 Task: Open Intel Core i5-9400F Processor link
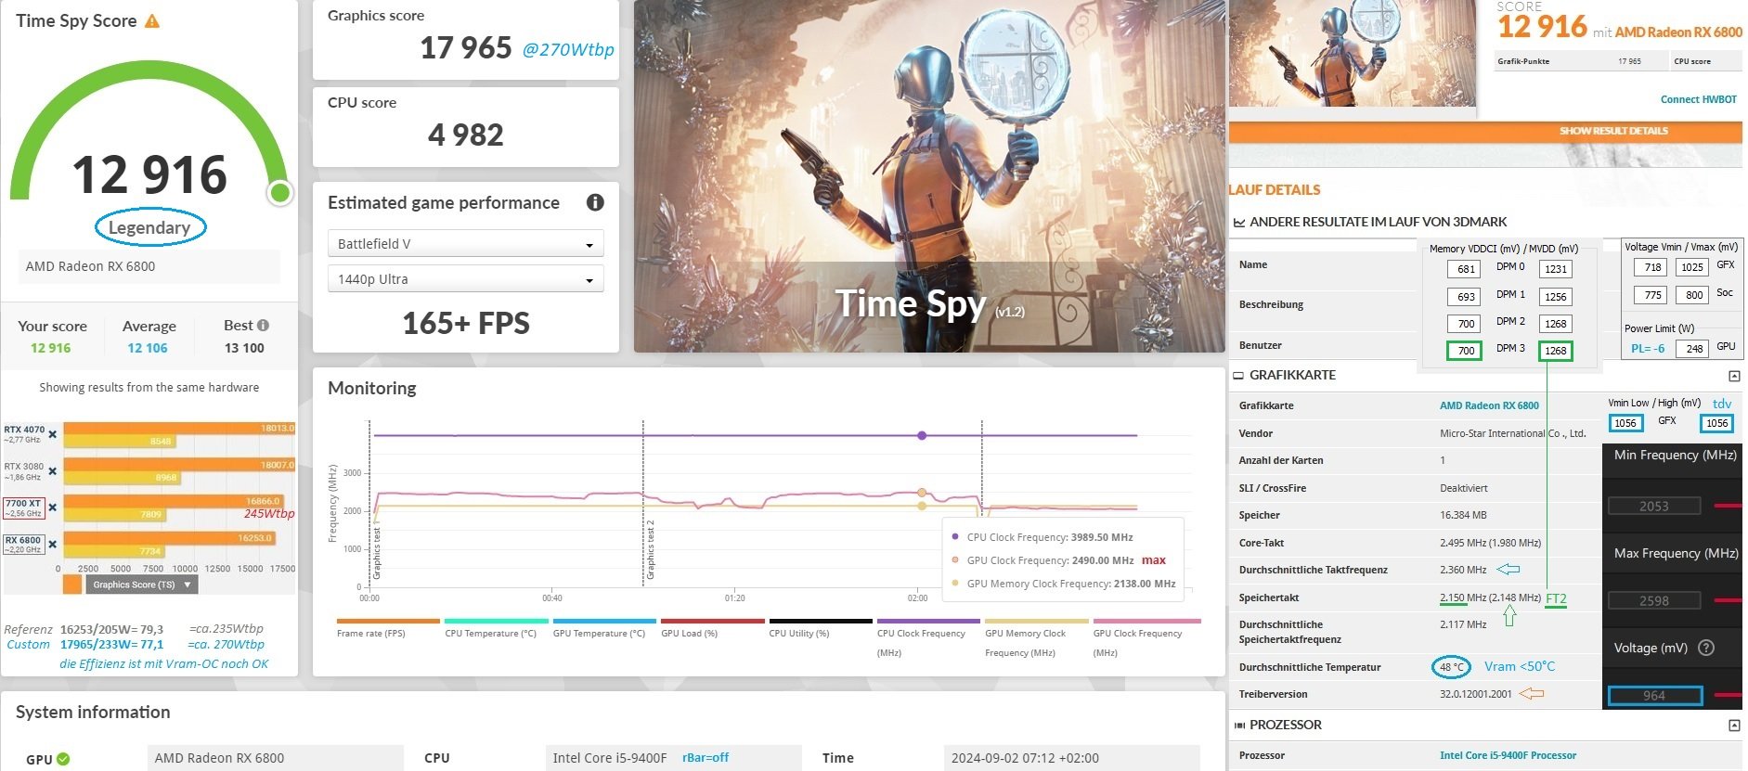pyautogui.click(x=1508, y=755)
